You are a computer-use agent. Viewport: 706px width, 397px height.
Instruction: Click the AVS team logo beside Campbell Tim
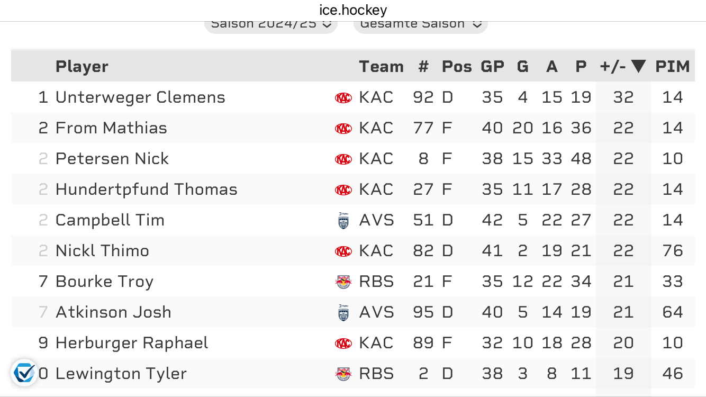coord(343,221)
